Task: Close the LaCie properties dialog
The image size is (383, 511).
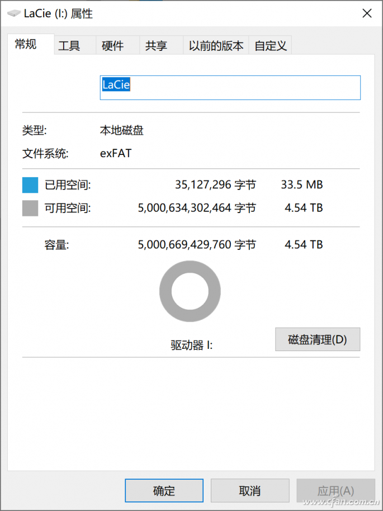Action: (x=367, y=13)
